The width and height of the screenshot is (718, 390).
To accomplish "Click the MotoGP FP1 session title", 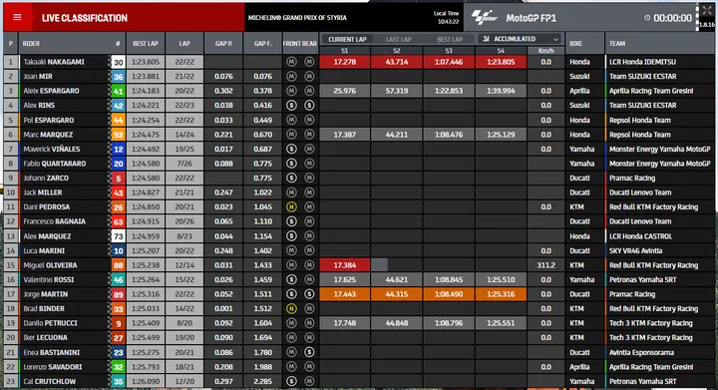I will [x=532, y=18].
